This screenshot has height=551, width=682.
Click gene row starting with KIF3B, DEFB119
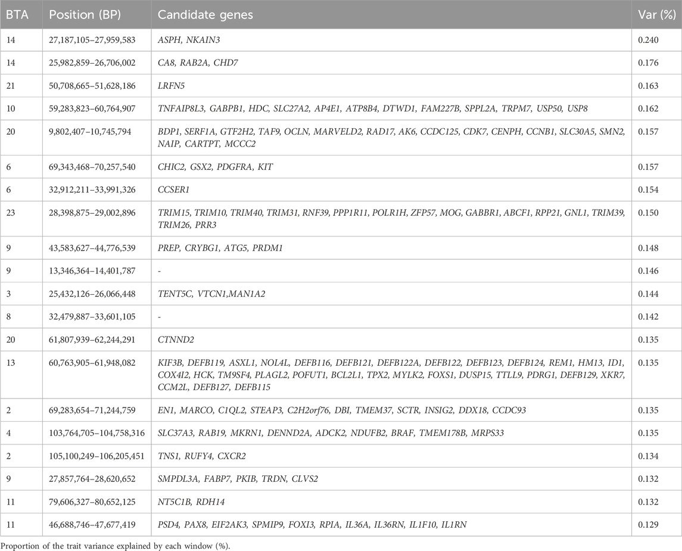pyautogui.click(x=391, y=375)
